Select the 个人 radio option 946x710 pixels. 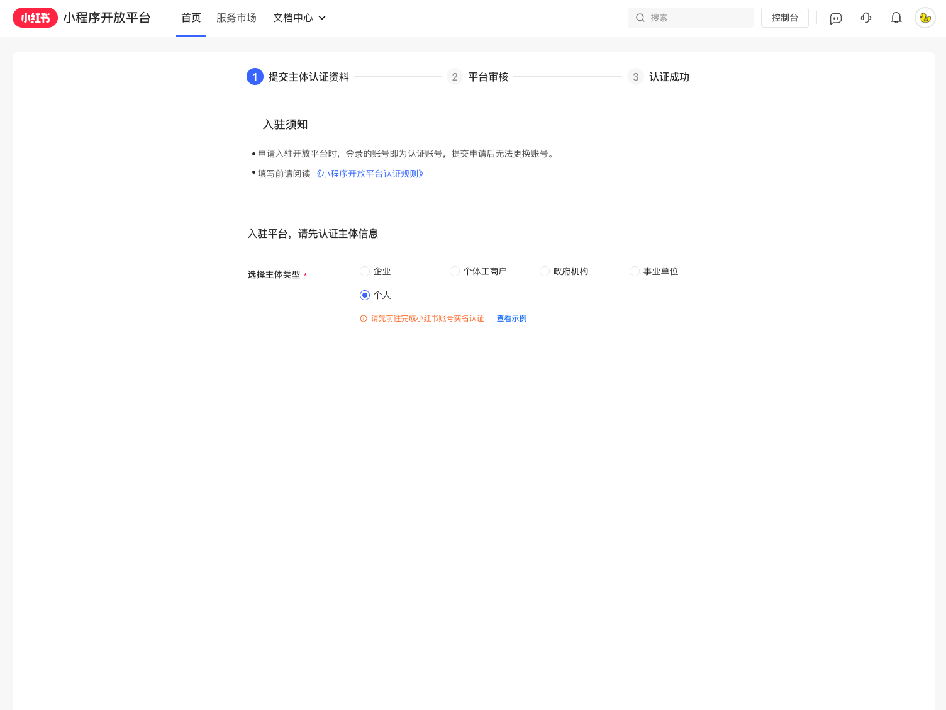tap(365, 295)
